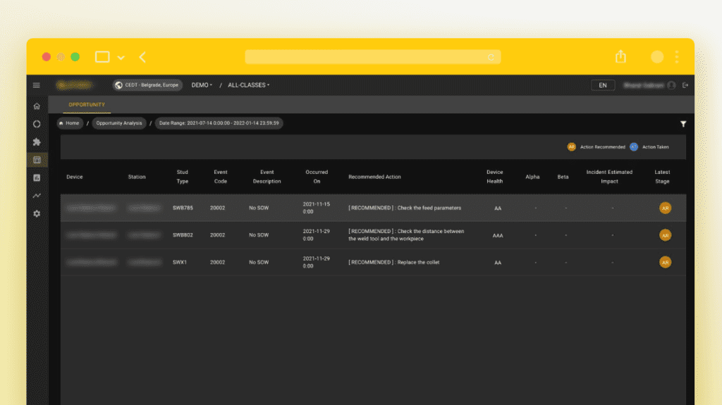This screenshot has width=722, height=405.
Task: Open the puzzle-piece plugins icon in sidebar
Action: click(37, 142)
